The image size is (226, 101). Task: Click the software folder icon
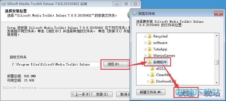click(x=149, y=43)
